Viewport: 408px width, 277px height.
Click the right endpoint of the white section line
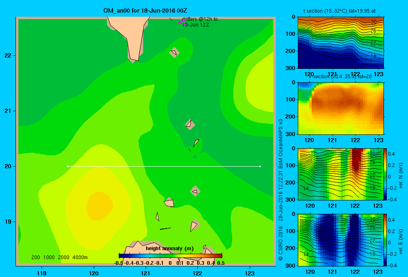click(x=260, y=166)
